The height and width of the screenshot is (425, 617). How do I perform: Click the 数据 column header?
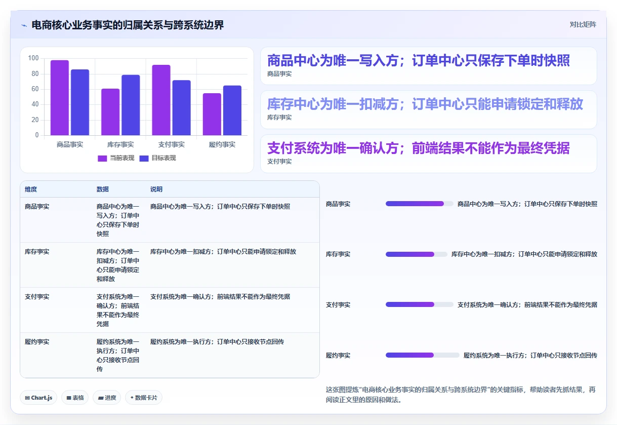[x=103, y=189]
